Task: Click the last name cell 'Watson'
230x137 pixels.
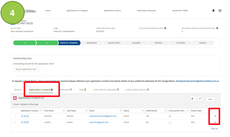Action: point(70,116)
